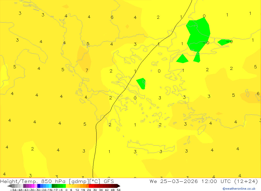Click the largest green cold region on the map
The height and width of the screenshot is (191, 261).
(198, 35)
